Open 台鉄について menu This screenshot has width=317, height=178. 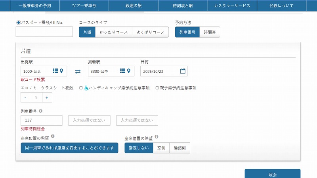[282, 6]
